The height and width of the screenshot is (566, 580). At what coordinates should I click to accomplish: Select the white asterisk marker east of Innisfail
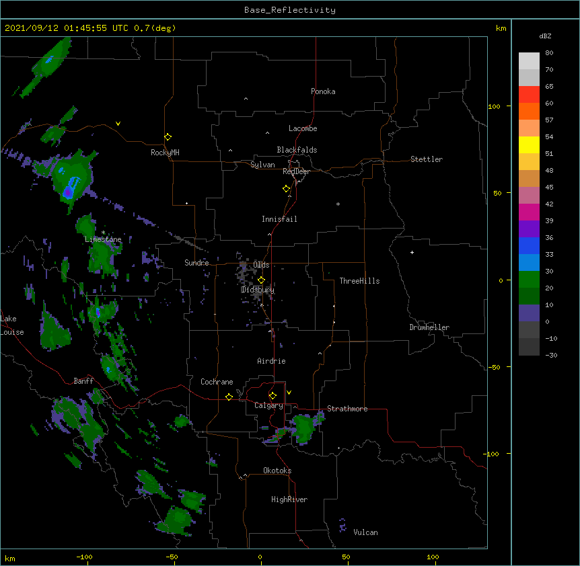[338, 204]
